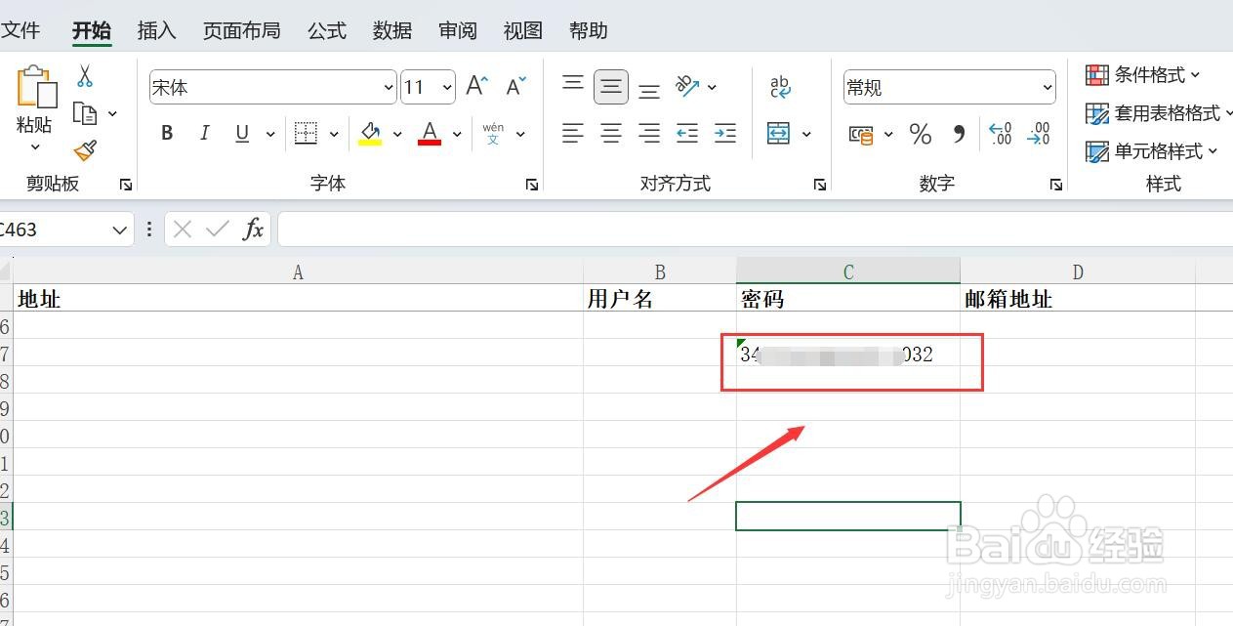Image resolution: width=1233 pixels, height=626 pixels.
Task: Switch to the 插入 ribbon tab
Action: [x=156, y=30]
